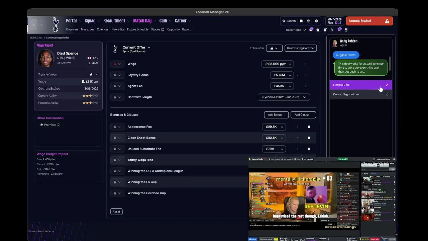The image size is (428, 241).
Task: Navigate back with the left arrow
Action: tap(34, 24)
